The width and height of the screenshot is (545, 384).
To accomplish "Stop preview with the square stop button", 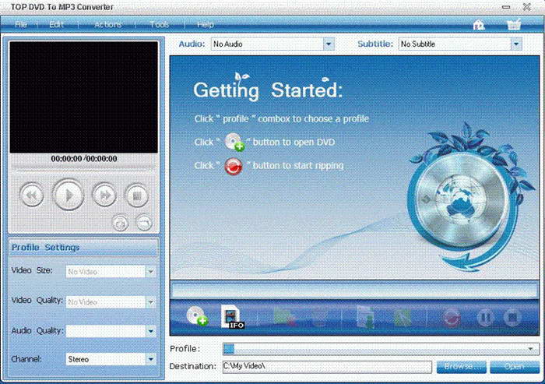I will coord(136,196).
